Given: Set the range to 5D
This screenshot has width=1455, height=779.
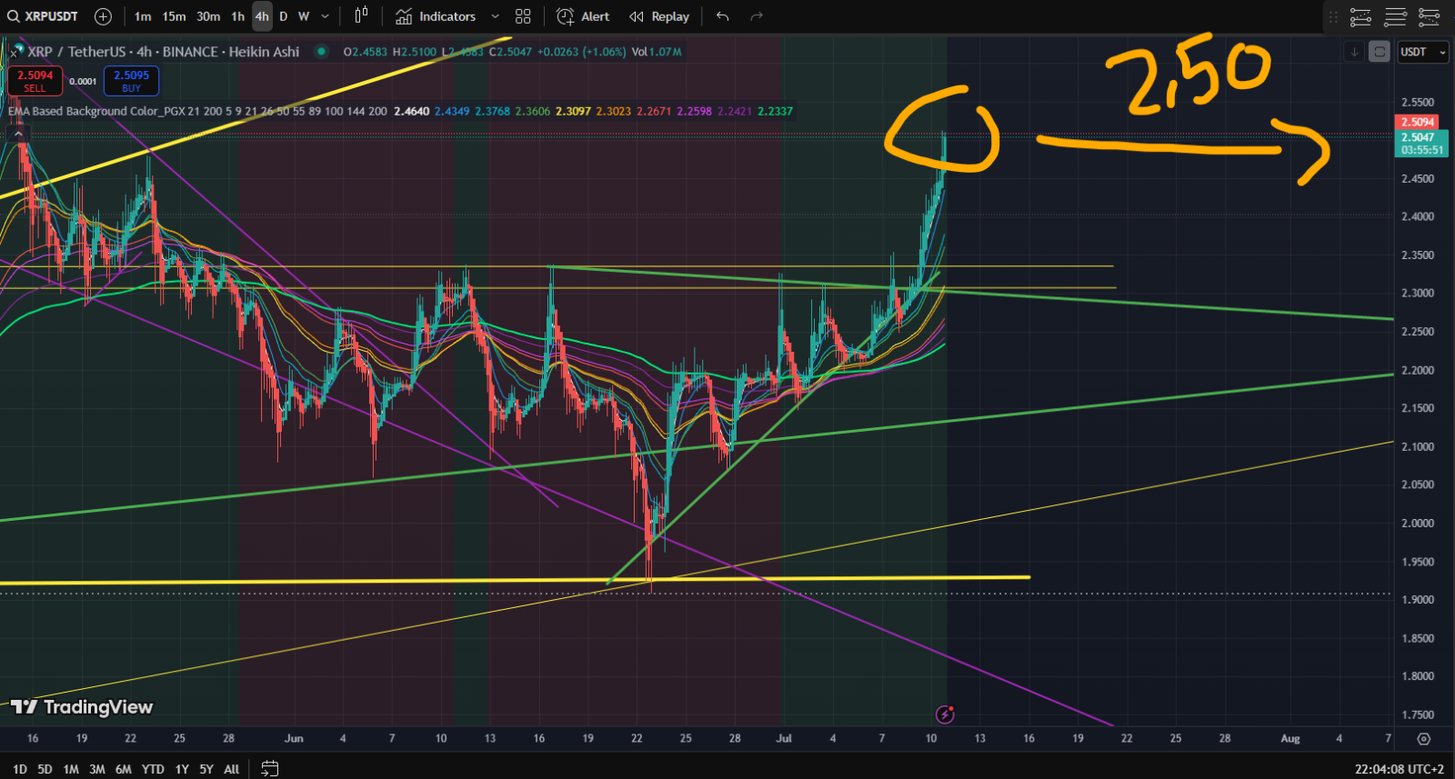Looking at the screenshot, I should tap(45, 769).
